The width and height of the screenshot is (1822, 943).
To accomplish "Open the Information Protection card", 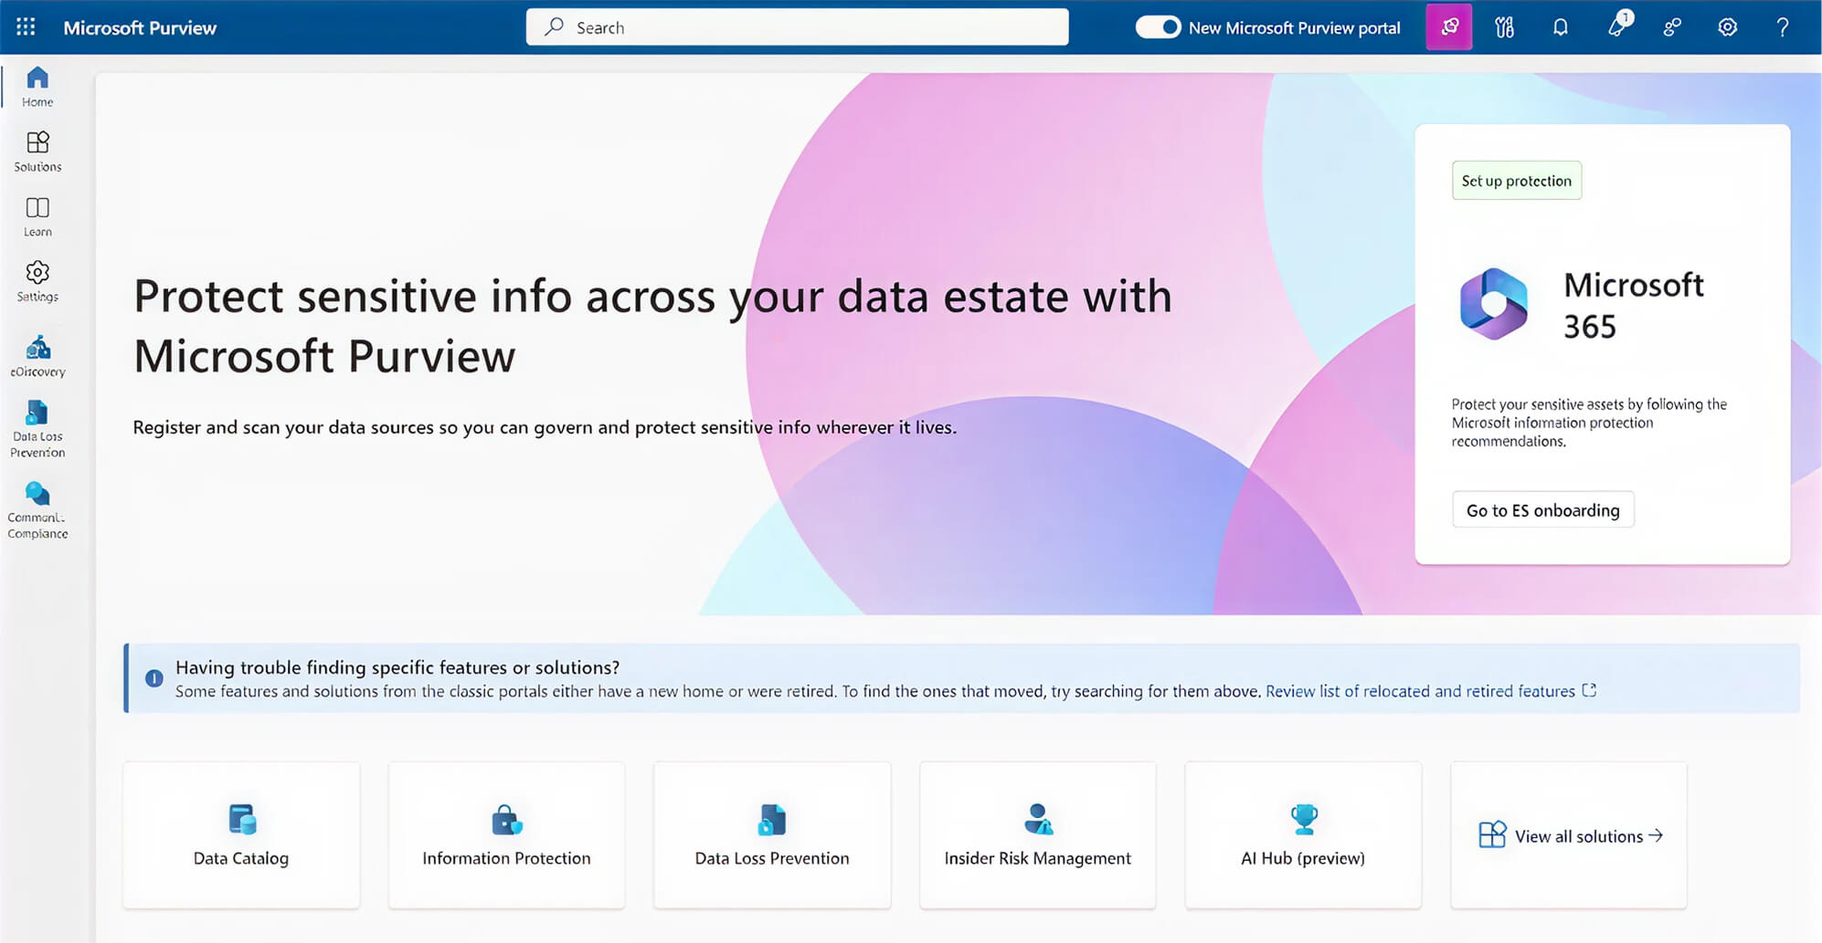I will click(x=506, y=835).
